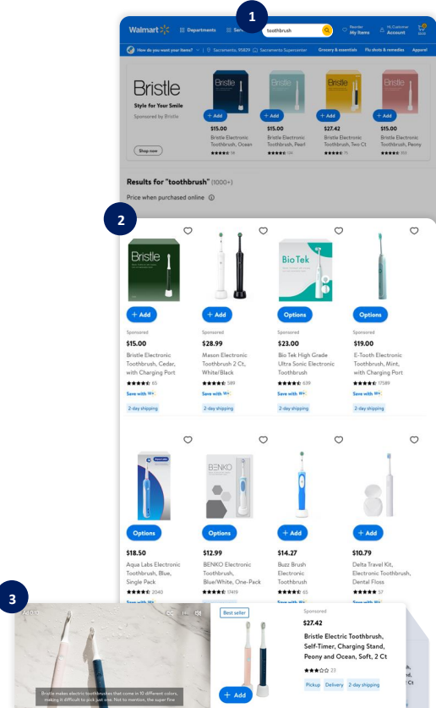436x708 pixels.
Task: Open the Account person icon
Action: (382, 30)
